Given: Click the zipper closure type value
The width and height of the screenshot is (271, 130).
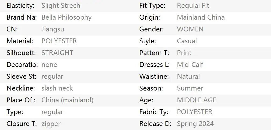Looking at the screenshot, I should click(x=51, y=124).
